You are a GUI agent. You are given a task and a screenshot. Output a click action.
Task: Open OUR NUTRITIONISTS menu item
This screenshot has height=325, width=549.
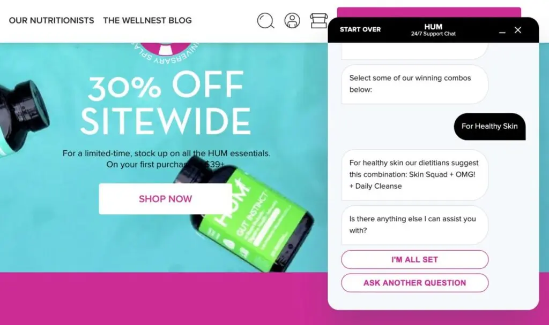(51, 21)
